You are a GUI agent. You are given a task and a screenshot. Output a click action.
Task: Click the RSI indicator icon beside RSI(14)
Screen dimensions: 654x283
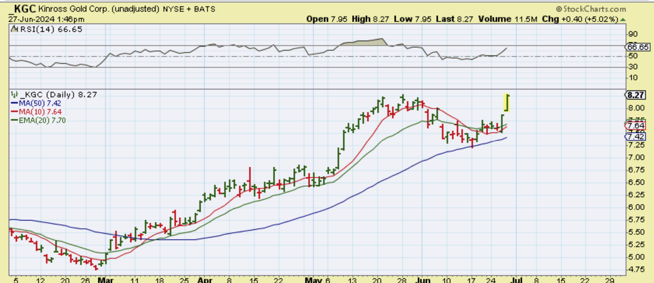(14, 29)
